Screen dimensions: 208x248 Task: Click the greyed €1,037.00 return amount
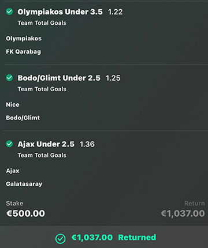click(x=183, y=213)
